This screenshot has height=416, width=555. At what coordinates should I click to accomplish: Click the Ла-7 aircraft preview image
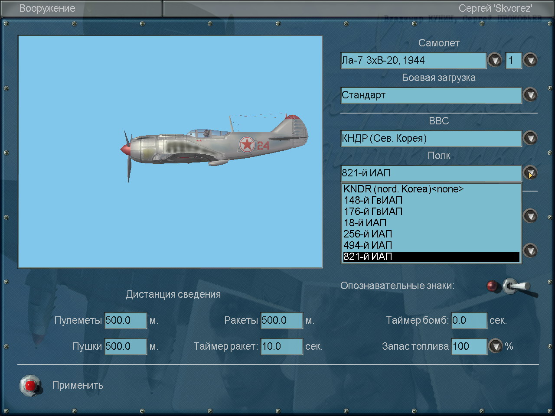pos(170,152)
